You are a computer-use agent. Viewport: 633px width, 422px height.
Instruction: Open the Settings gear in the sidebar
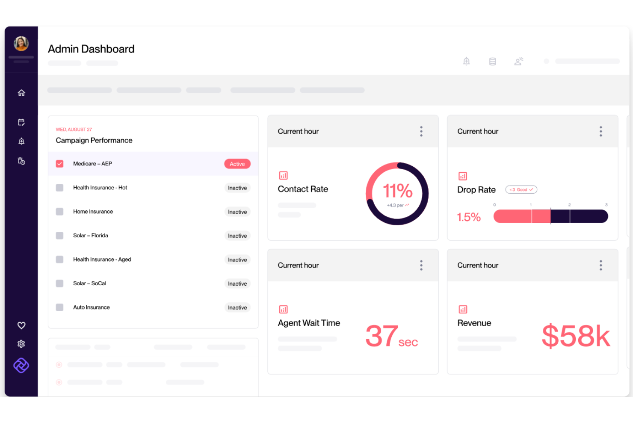(x=21, y=344)
